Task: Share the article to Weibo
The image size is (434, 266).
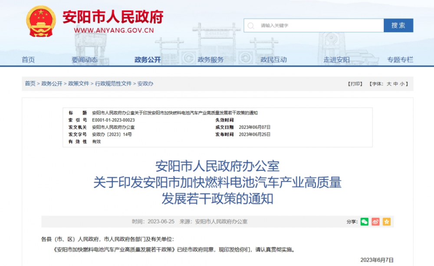Action: point(375,222)
